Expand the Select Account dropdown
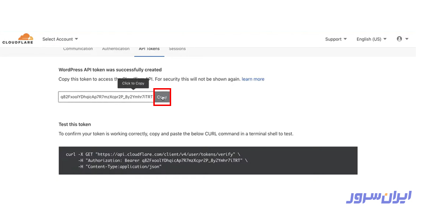The height and width of the screenshot is (211, 422). (60, 39)
